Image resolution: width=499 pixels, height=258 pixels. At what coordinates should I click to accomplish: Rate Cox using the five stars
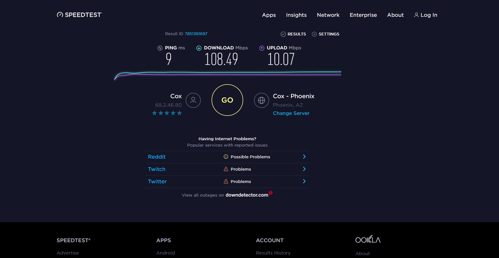point(167,113)
